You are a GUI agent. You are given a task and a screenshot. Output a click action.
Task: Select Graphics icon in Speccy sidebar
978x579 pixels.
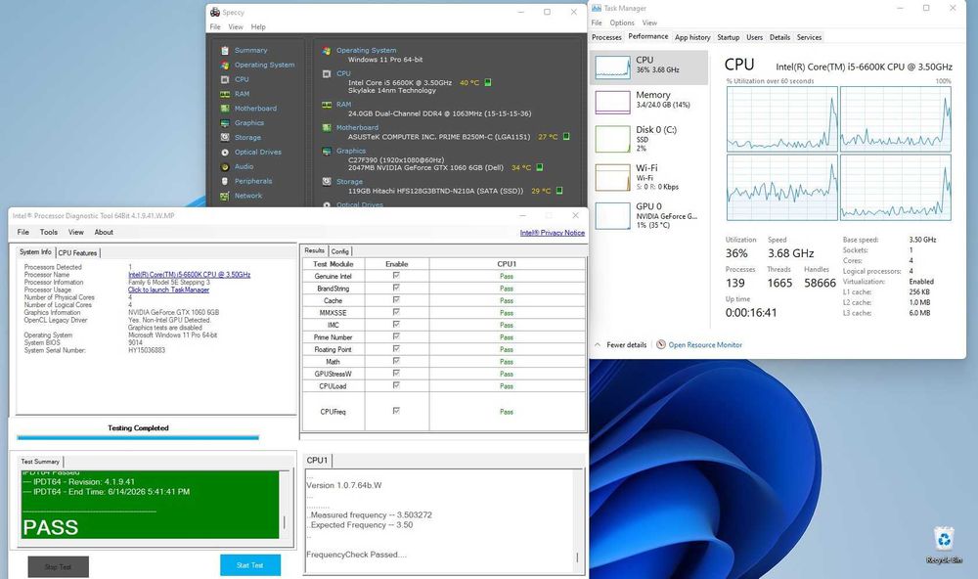pyautogui.click(x=225, y=123)
